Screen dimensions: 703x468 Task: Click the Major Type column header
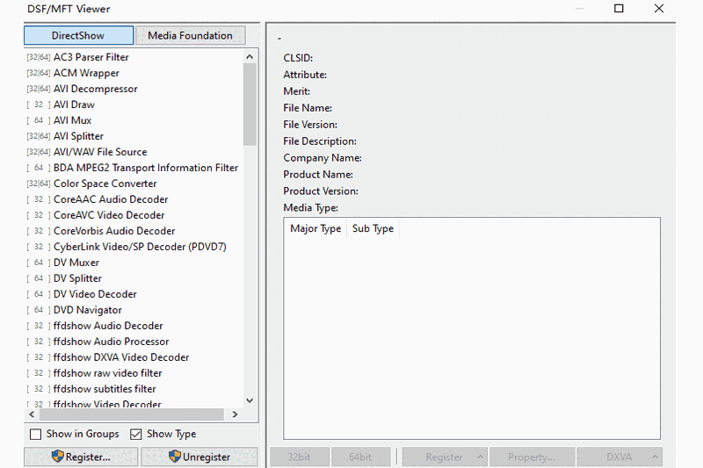coord(315,229)
